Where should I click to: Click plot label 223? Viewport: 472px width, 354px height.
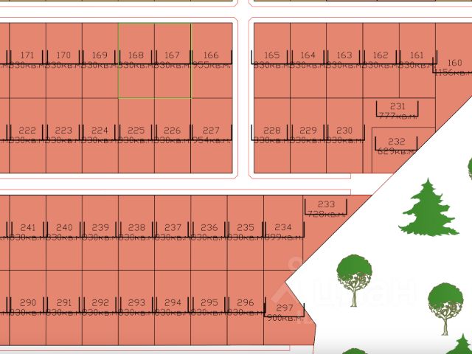[x=63, y=131]
